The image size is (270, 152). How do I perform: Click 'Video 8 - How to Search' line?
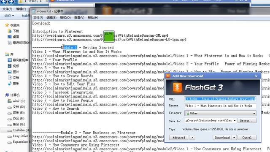tap(56, 109)
